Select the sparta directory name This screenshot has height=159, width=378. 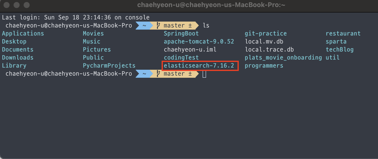(x=336, y=42)
